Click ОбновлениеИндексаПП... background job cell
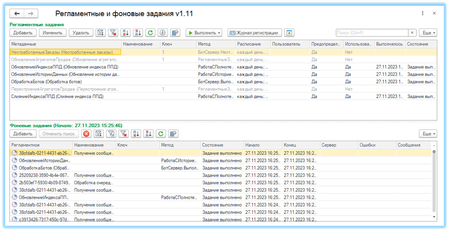 pos(41,197)
